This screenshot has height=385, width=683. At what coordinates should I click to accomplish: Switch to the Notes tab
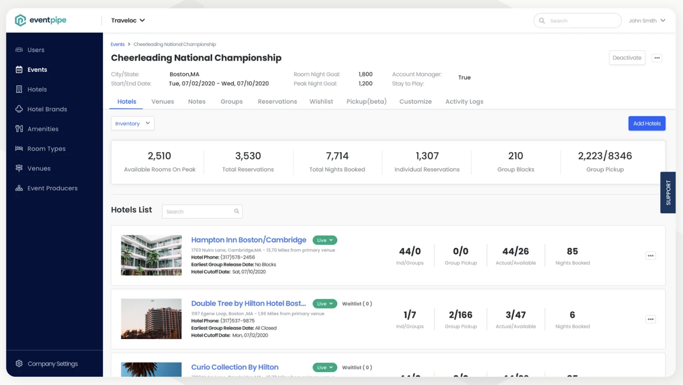pyautogui.click(x=197, y=101)
